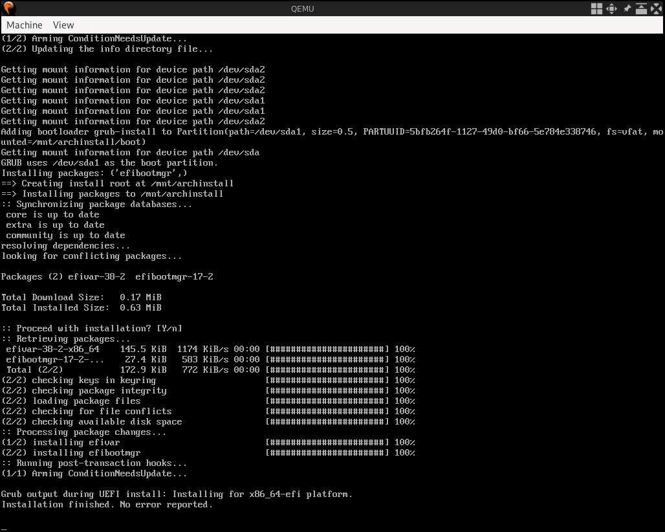Open the View menu
The height and width of the screenshot is (532, 665).
tap(63, 25)
